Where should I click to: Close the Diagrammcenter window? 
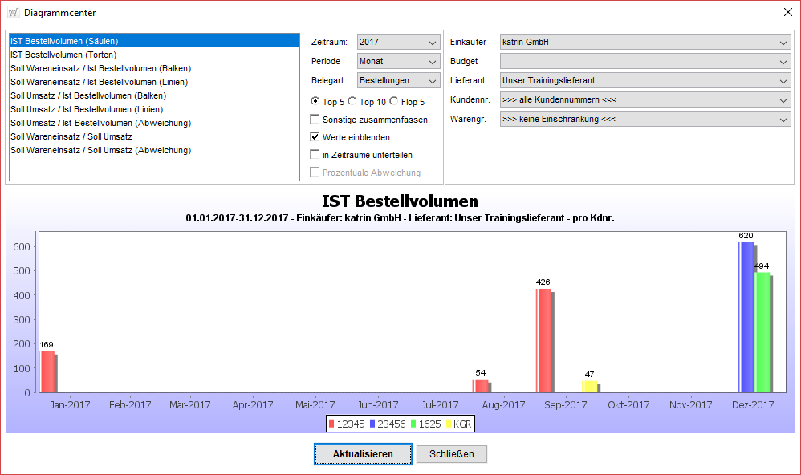787,11
